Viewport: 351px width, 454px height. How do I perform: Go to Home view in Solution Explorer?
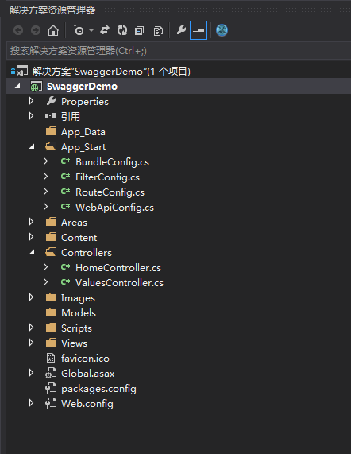coord(53,30)
